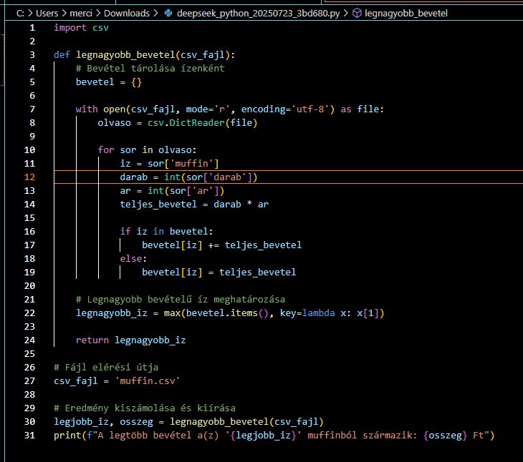Place cursor on the 'import csv' line
Viewport: 523px width, 462px height.
82,28
